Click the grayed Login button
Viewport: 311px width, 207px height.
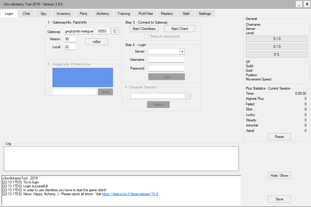166,77
